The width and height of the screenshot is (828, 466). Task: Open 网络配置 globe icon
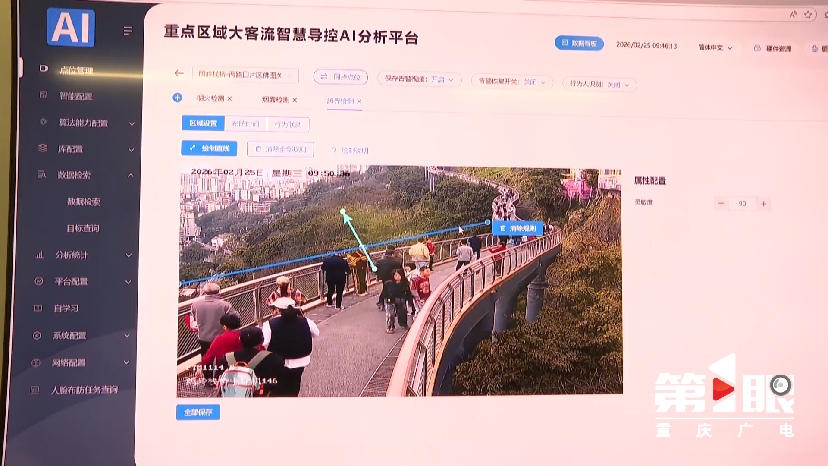coord(37,362)
